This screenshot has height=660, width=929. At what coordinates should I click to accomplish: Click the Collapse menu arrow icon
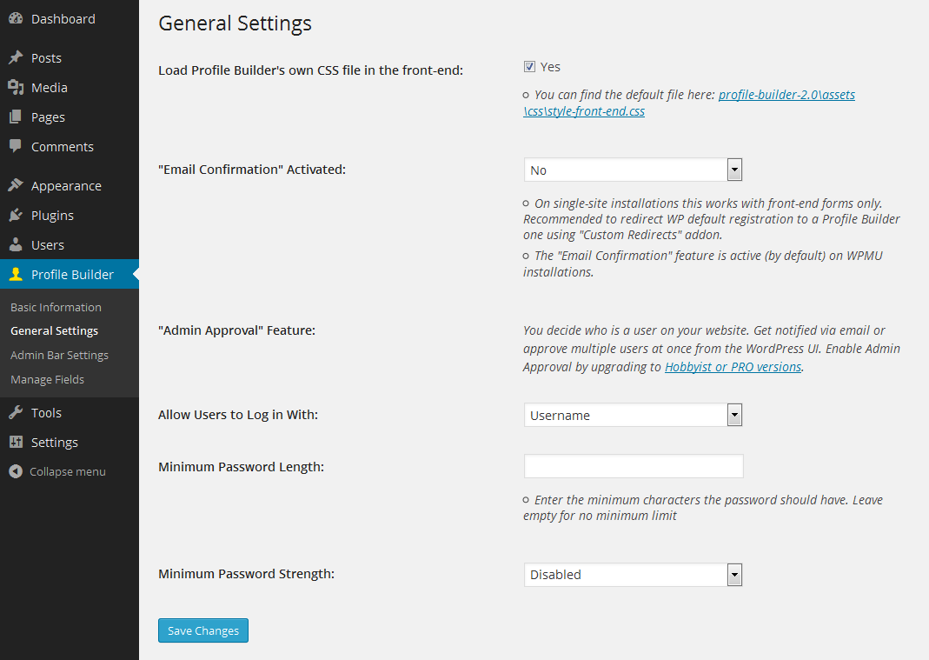[x=16, y=471]
